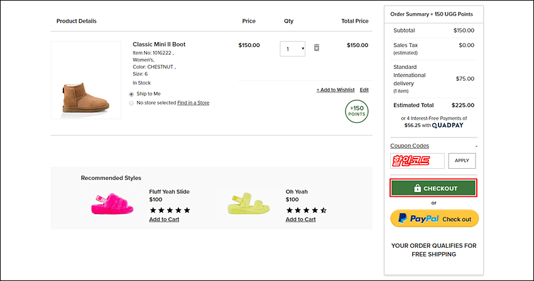Add Fluff Yeah Slide to cart
This screenshot has width=534, height=281.
pos(164,220)
